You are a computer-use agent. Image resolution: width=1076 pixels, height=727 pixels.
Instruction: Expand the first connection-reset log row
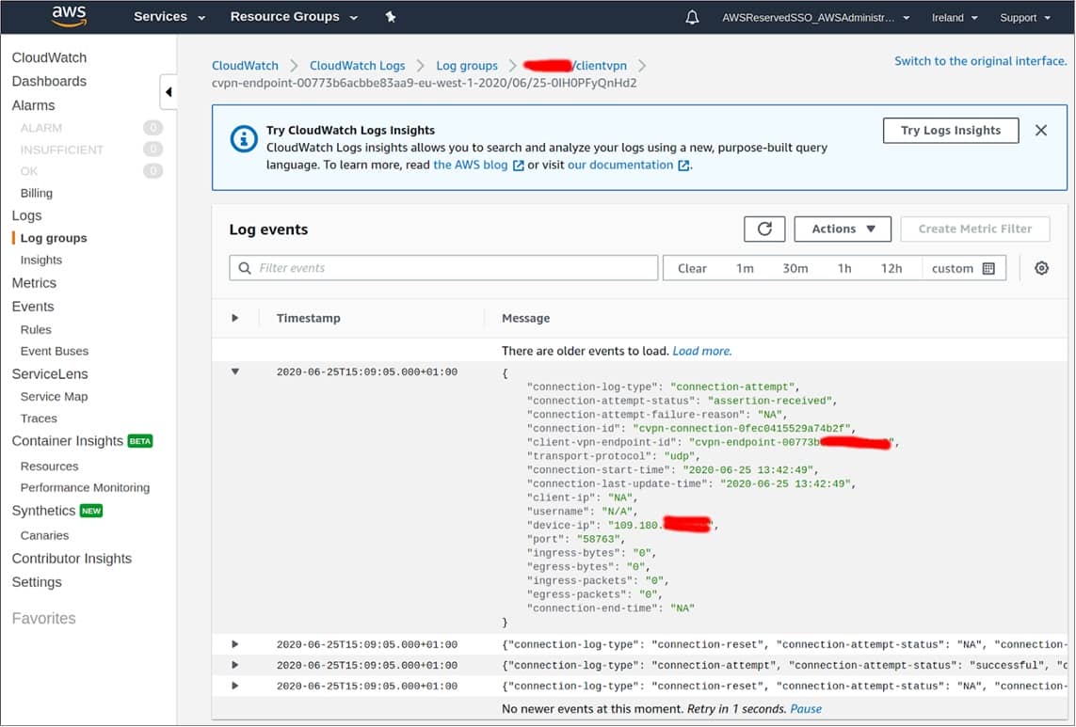pos(235,644)
